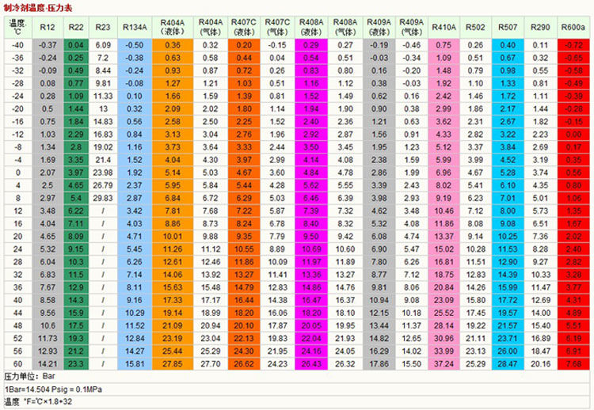Click the 温度 ℃ header cell
This screenshot has width=594, height=410.
point(17,28)
